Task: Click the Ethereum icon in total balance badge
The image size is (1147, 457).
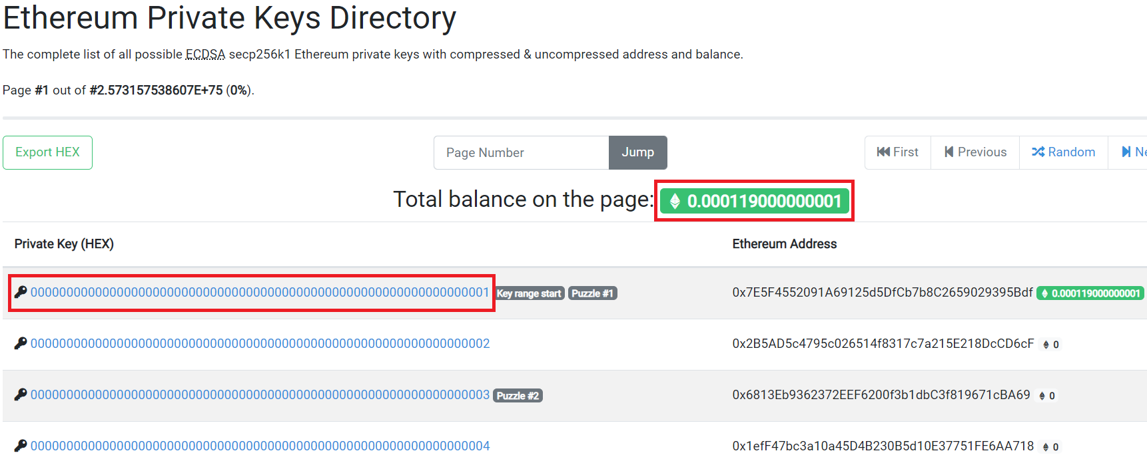Action: (675, 201)
